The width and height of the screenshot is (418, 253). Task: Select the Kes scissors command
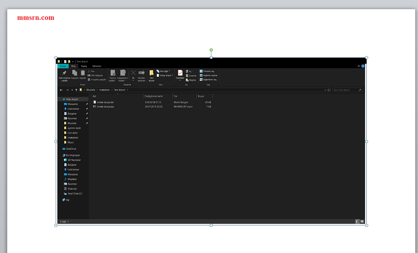click(x=91, y=71)
